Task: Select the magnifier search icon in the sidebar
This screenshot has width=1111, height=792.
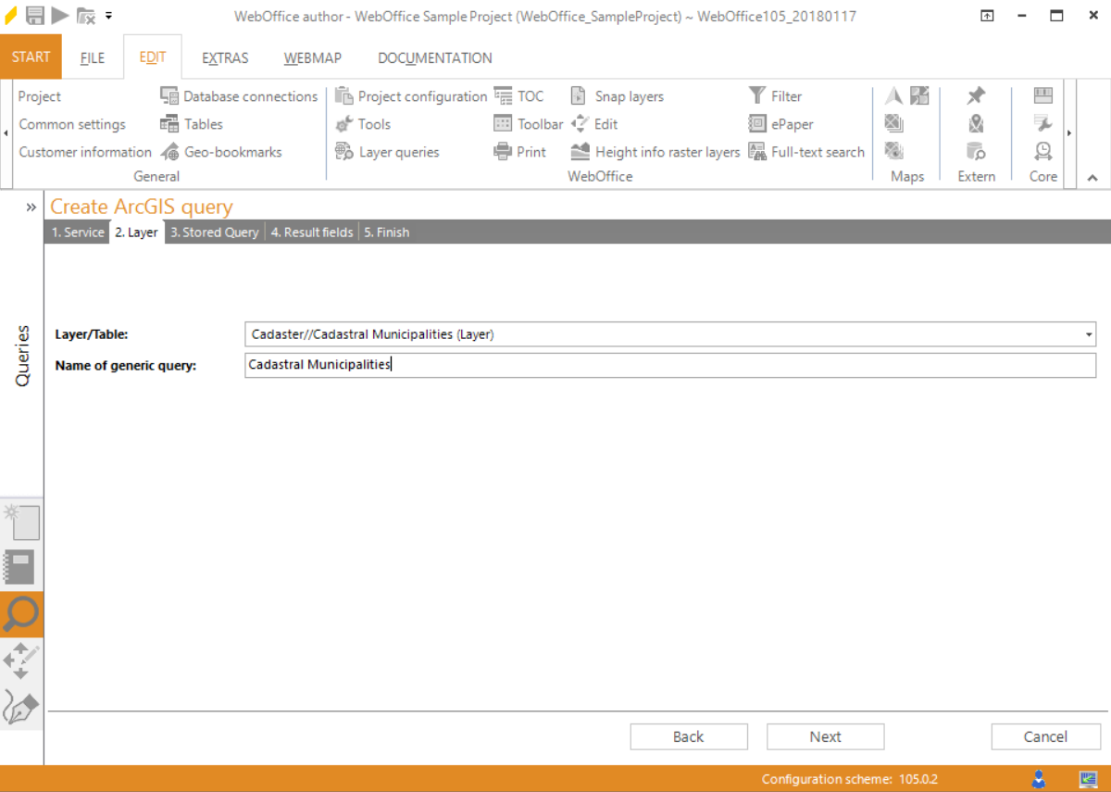Action: (21, 614)
